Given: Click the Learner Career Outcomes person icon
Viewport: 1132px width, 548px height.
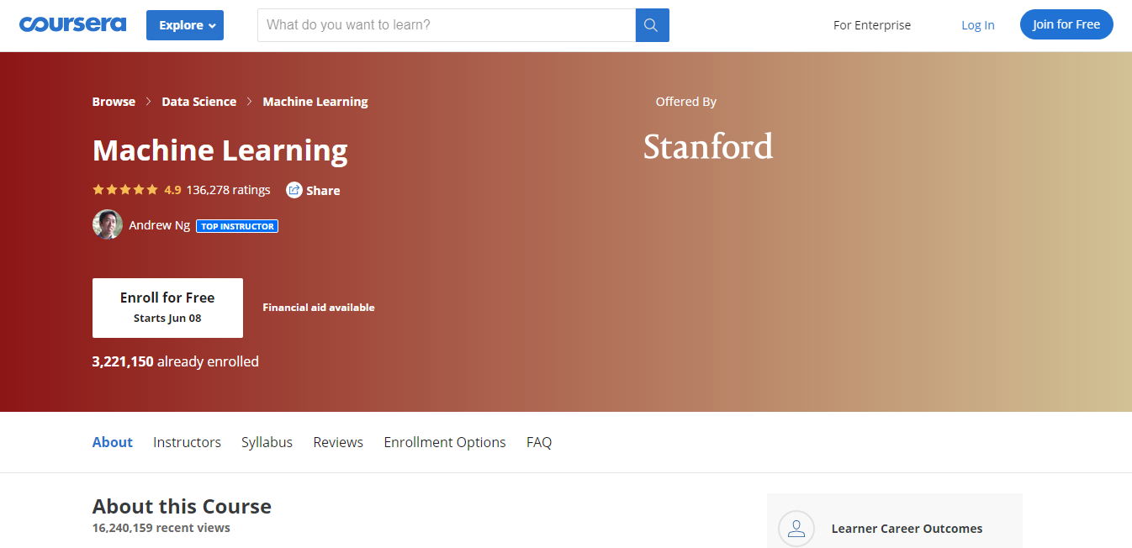Looking at the screenshot, I should (x=796, y=529).
